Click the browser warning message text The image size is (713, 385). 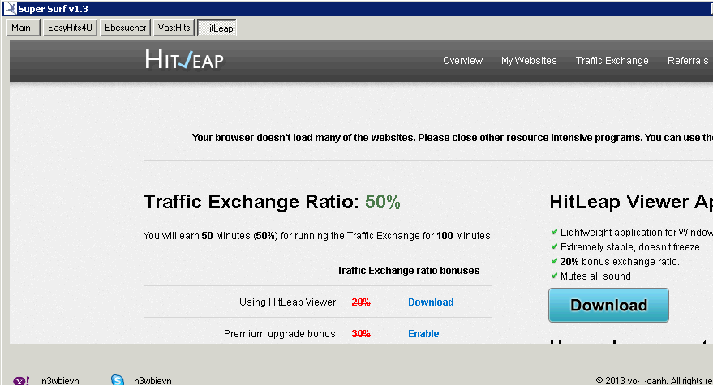[452, 138]
